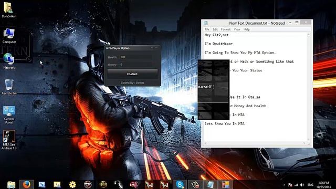Launch CrossFire CF icon in taskbar
The height and width of the screenshot is (189, 336).
(x=88, y=184)
